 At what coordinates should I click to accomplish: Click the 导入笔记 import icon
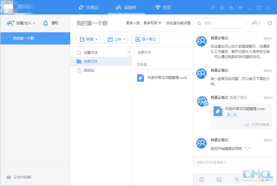138,39
